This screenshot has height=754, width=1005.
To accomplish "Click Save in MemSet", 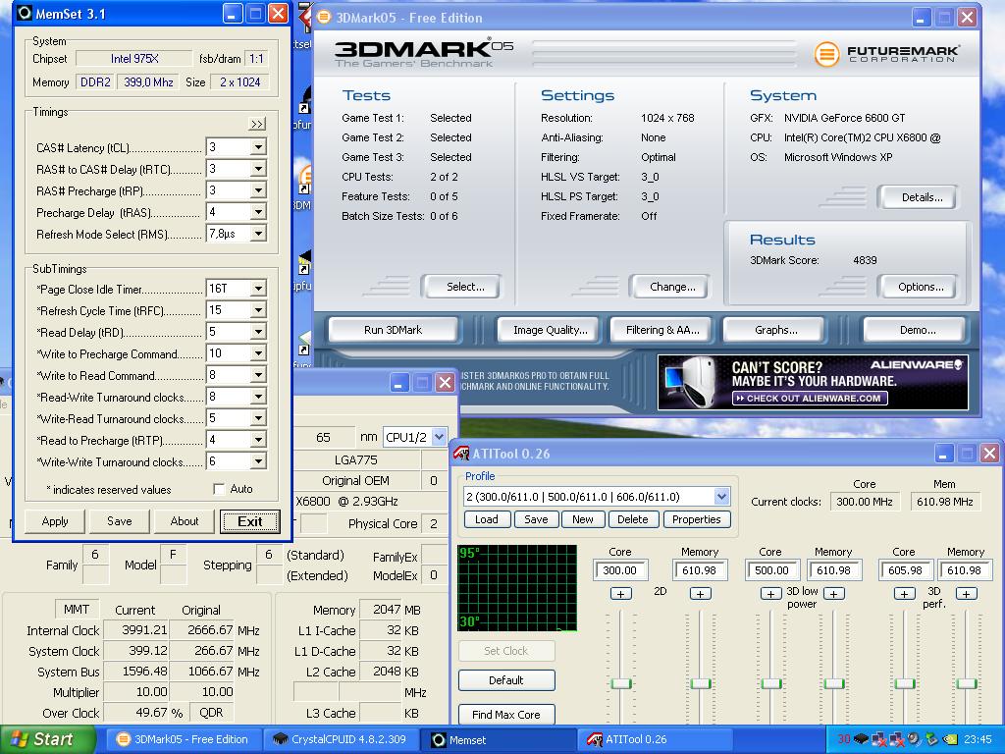I will coord(119,521).
